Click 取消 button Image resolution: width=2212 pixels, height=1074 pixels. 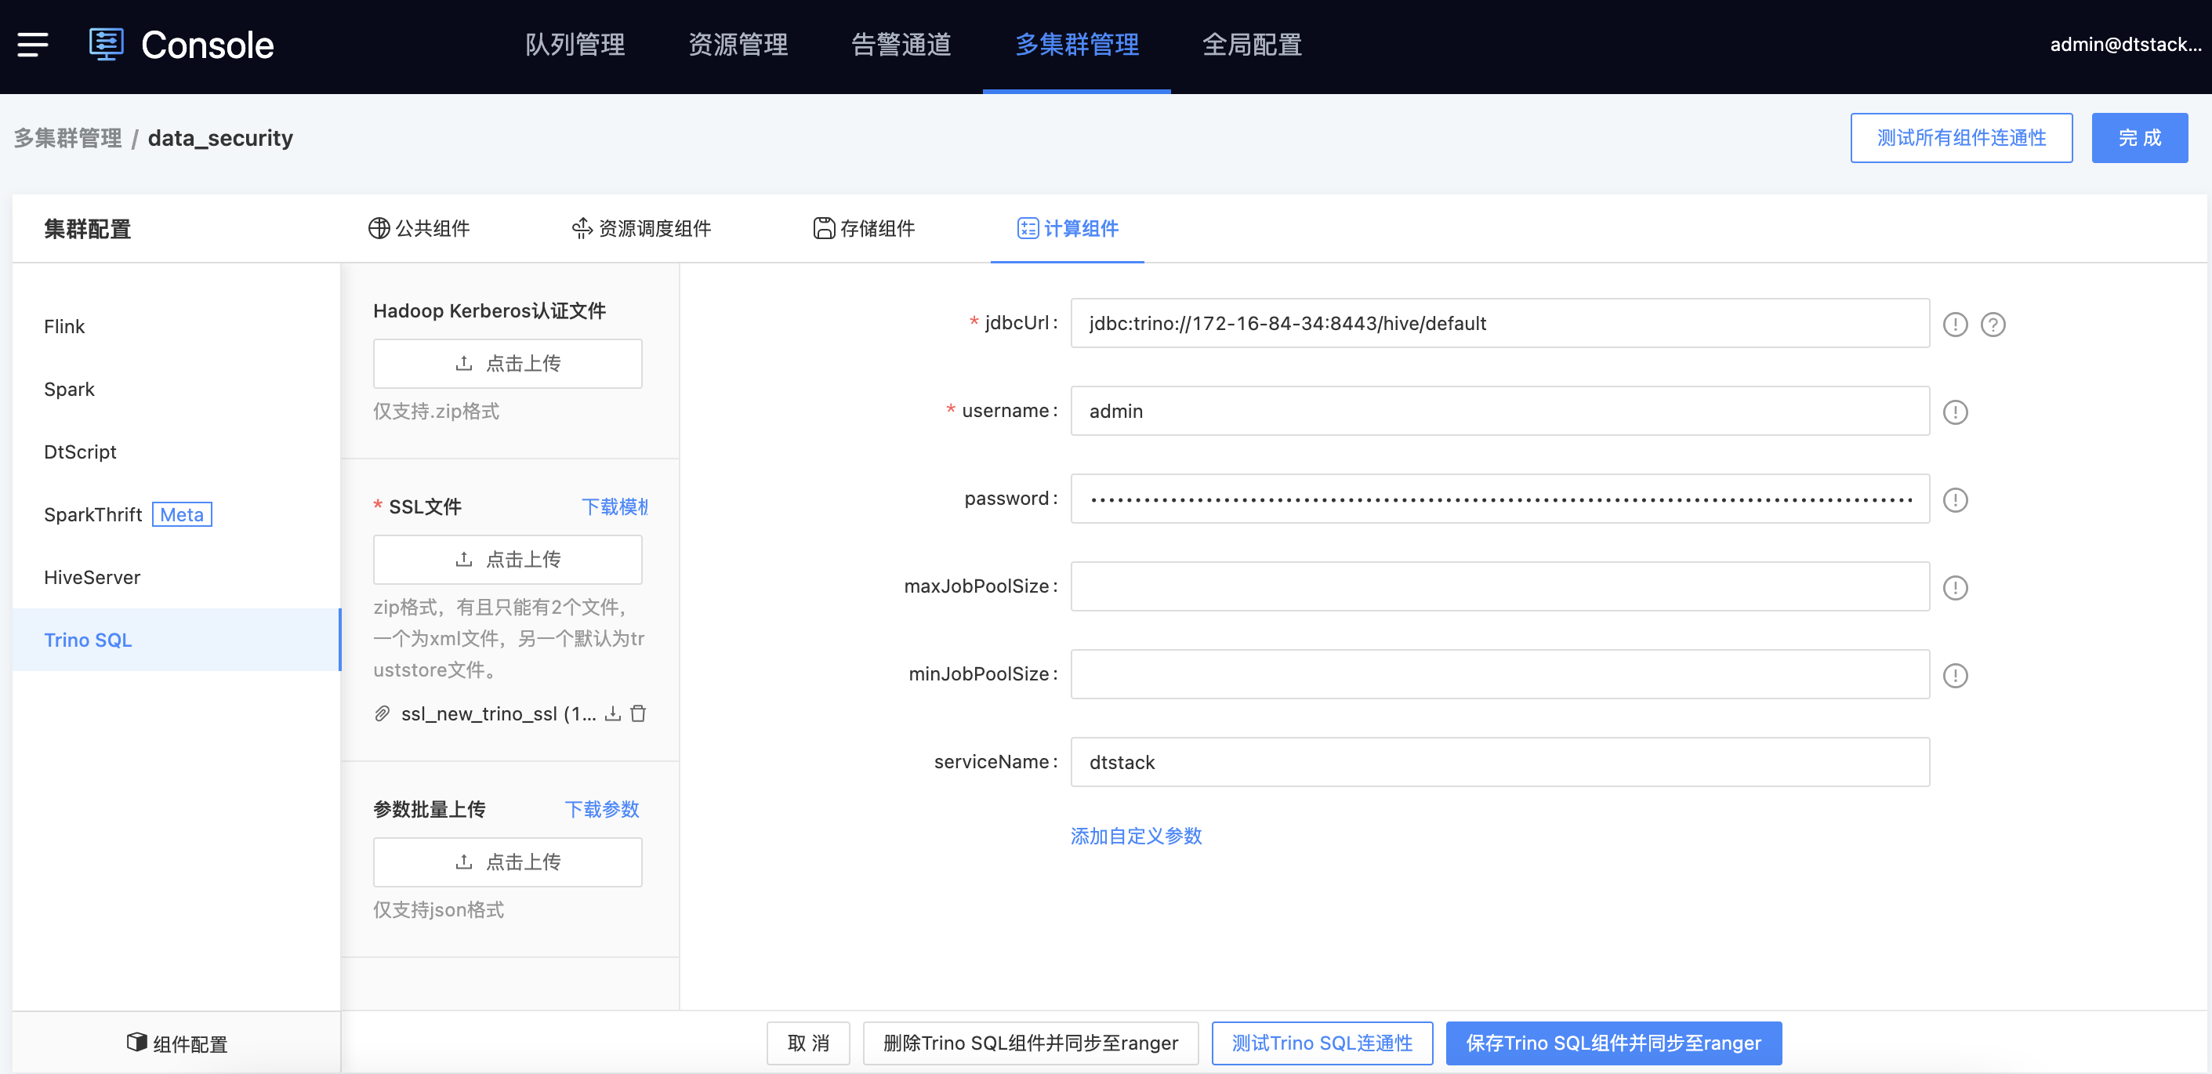(x=808, y=1042)
